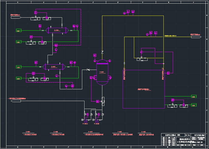Select gate valve on E-004 top nozzle
The image size is (209, 149).
[62, 25]
